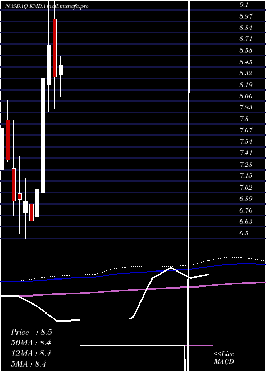Image resolution: width=266 pixels, height=372 pixels.
Task: Click the 50MA : 8.4 readout
Action: (x=31, y=343)
